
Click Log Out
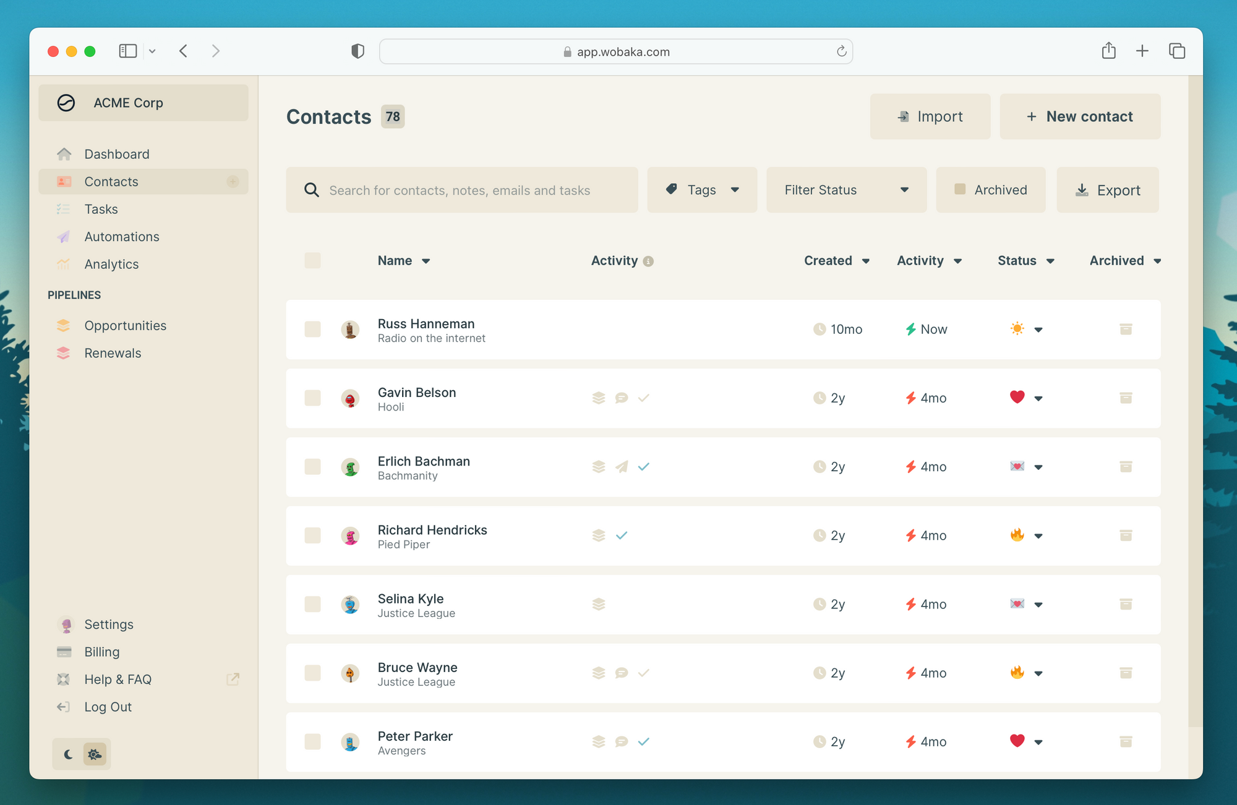[x=143, y=707]
